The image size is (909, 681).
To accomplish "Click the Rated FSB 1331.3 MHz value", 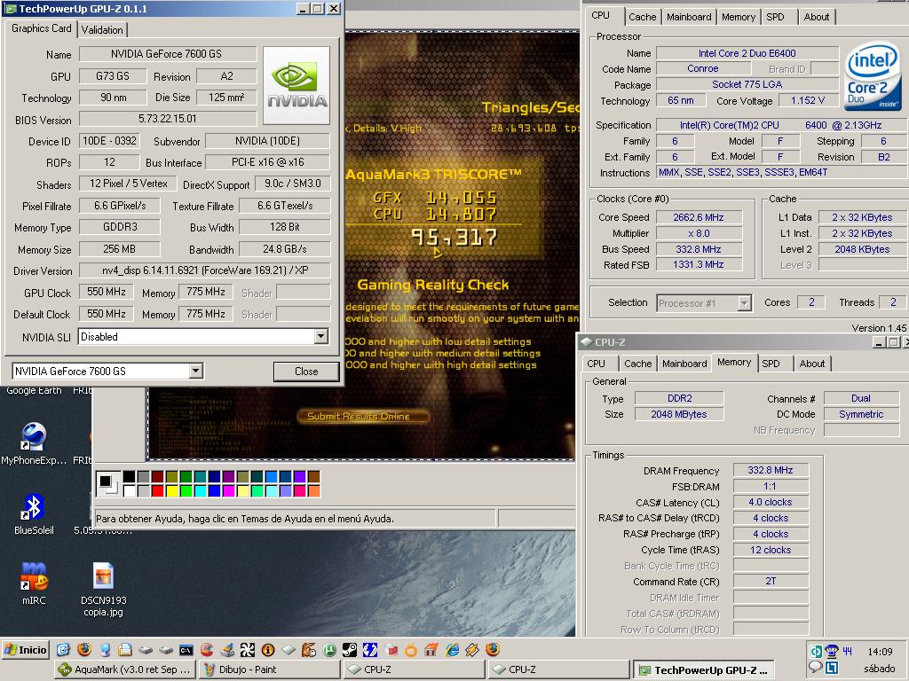I will (699, 264).
